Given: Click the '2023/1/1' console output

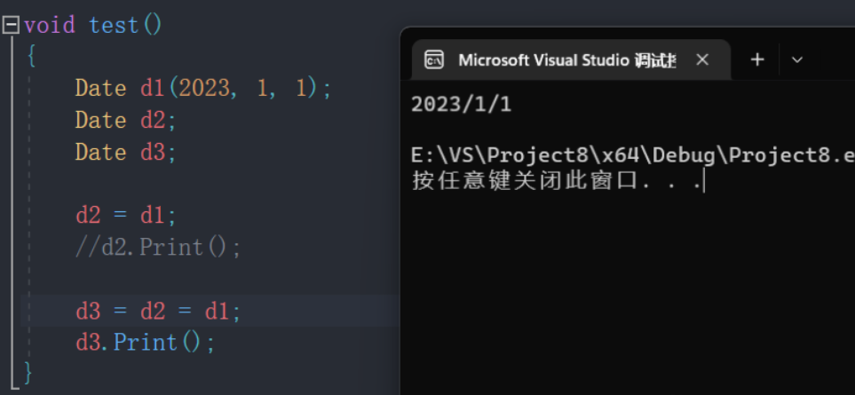Looking at the screenshot, I should point(461,105).
